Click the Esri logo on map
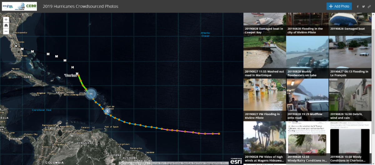Screen dimensions: 375x165 tap(236, 161)
